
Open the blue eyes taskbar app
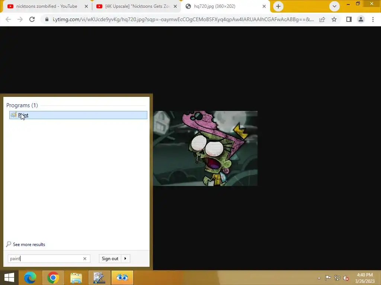(122, 278)
